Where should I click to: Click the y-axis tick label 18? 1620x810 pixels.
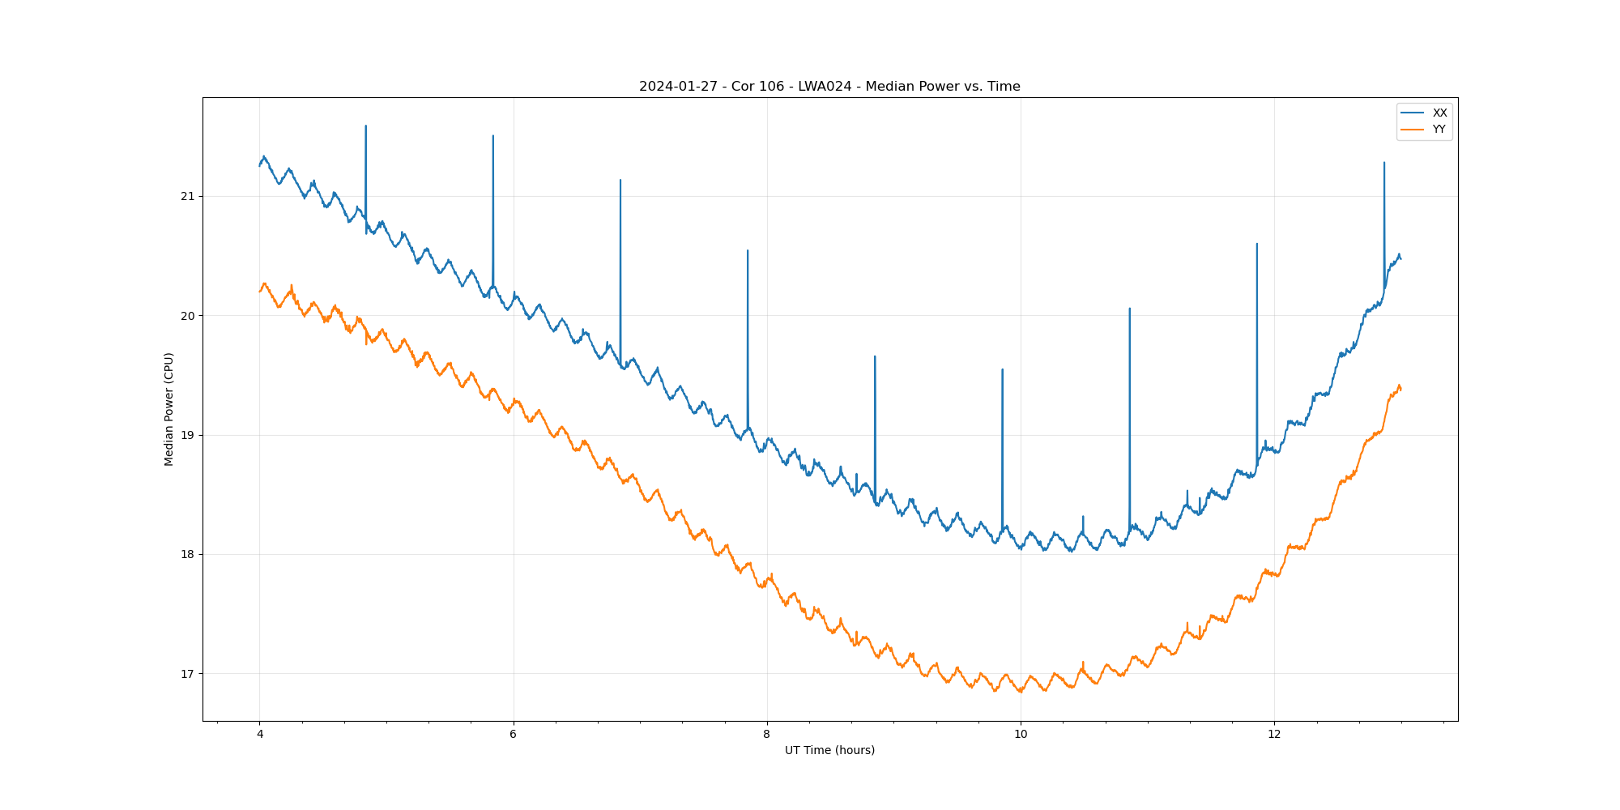coord(188,555)
